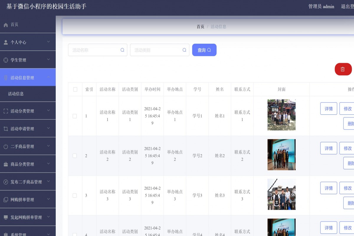Select the checkbox for row 3
This screenshot has width=354, height=236.
(x=75, y=196)
